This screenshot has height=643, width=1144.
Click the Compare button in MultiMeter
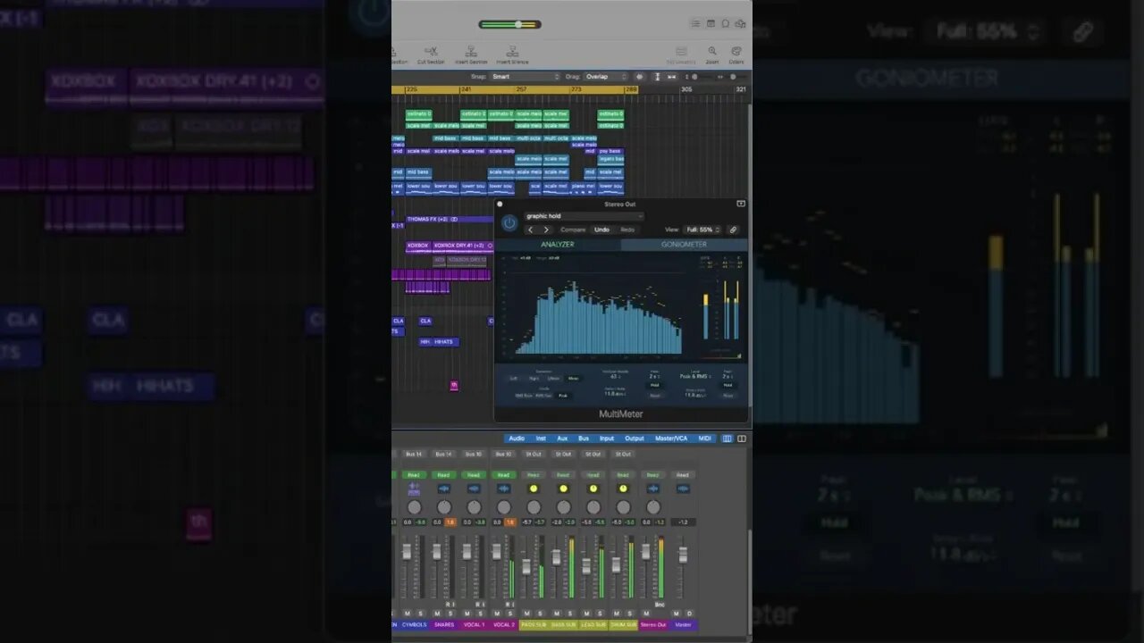tap(573, 230)
